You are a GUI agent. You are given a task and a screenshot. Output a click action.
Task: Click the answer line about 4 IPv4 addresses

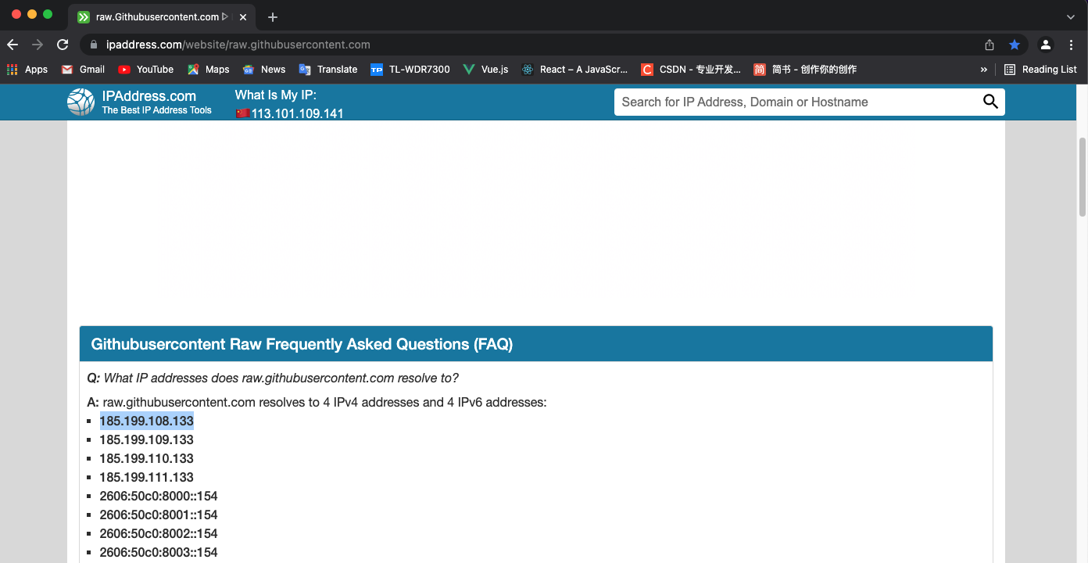click(317, 403)
